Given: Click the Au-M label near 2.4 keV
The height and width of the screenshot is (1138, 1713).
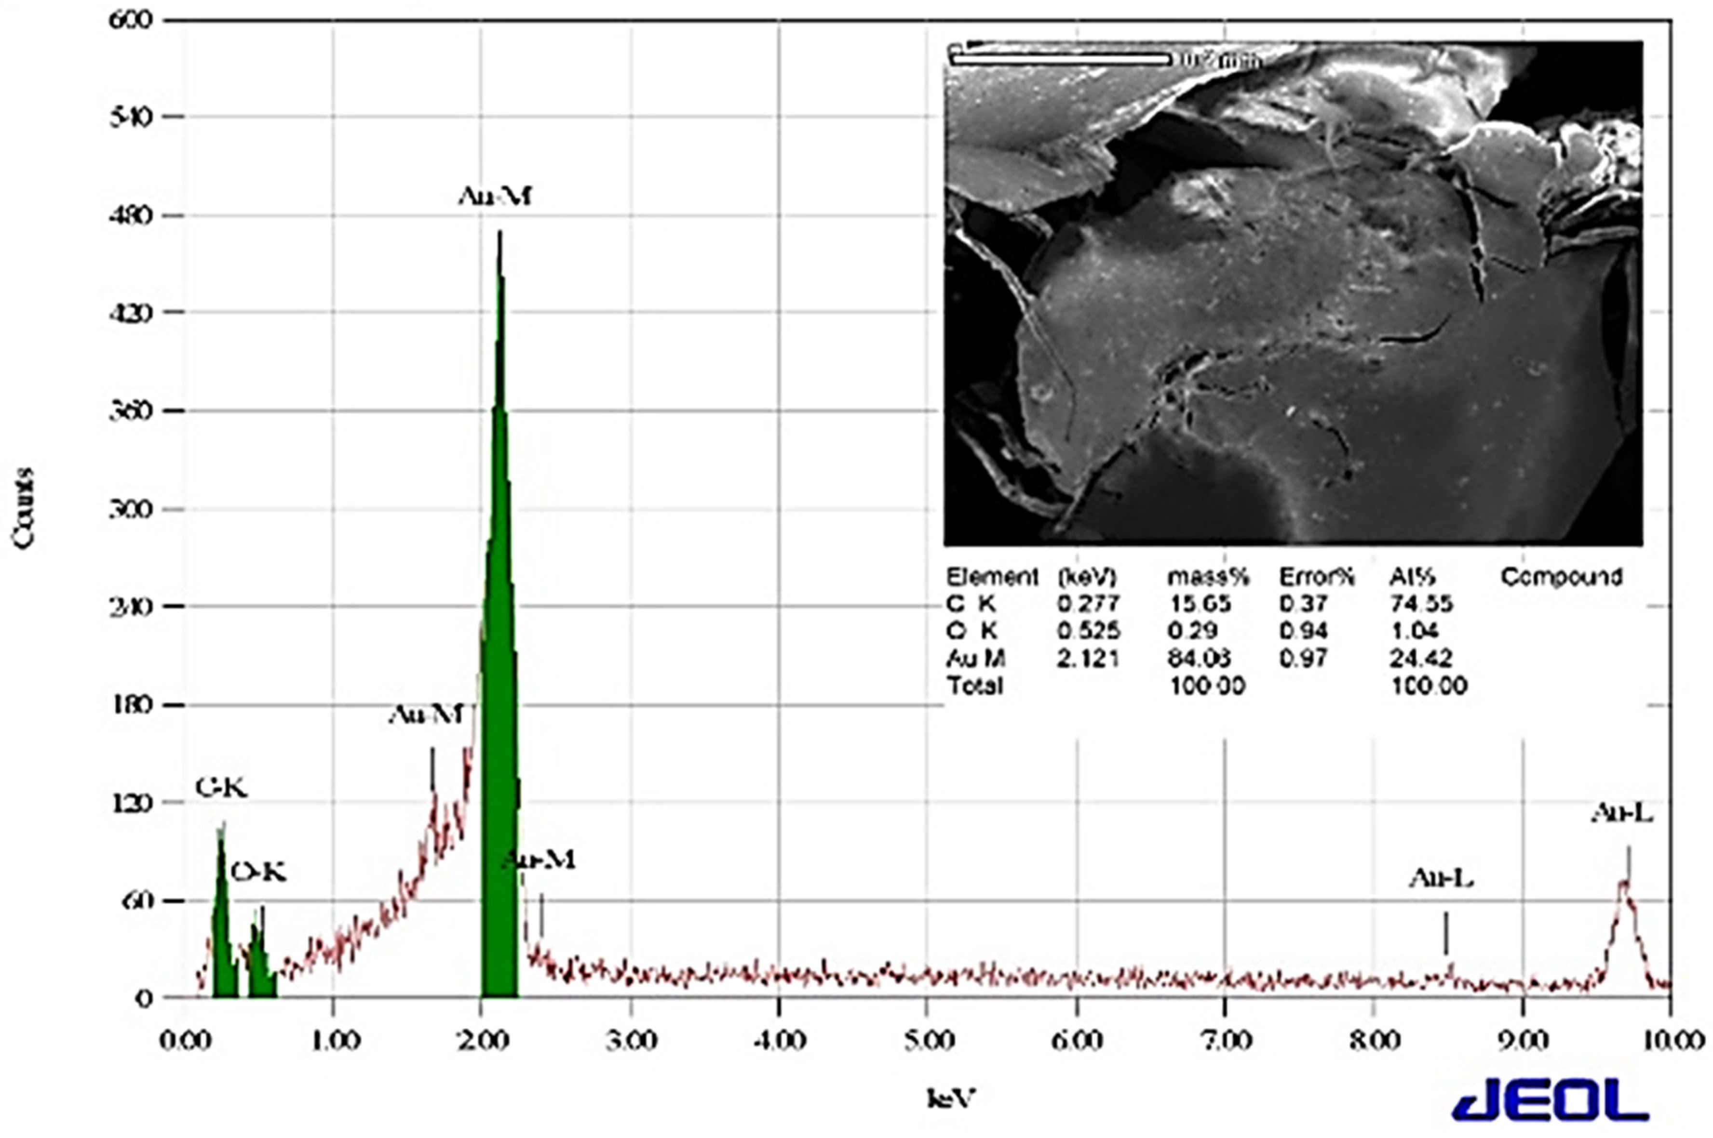Looking at the screenshot, I should click(x=539, y=860).
